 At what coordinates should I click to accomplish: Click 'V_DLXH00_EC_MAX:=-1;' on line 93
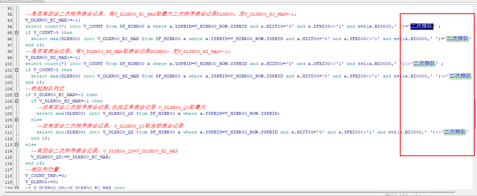(53, 20)
